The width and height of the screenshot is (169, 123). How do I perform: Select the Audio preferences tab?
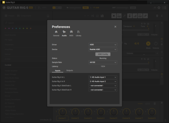[x=64, y=33]
